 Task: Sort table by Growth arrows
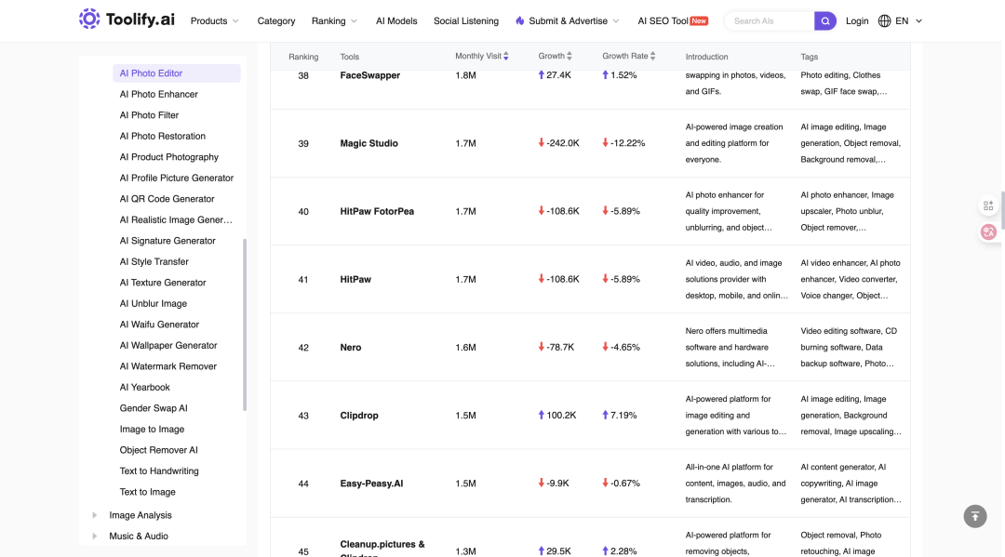569,57
